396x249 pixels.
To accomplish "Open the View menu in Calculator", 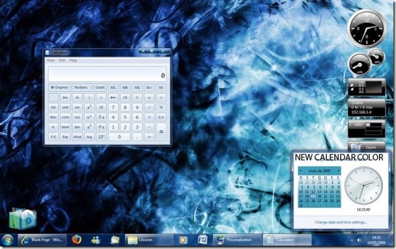I will click(x=51, y=60).
